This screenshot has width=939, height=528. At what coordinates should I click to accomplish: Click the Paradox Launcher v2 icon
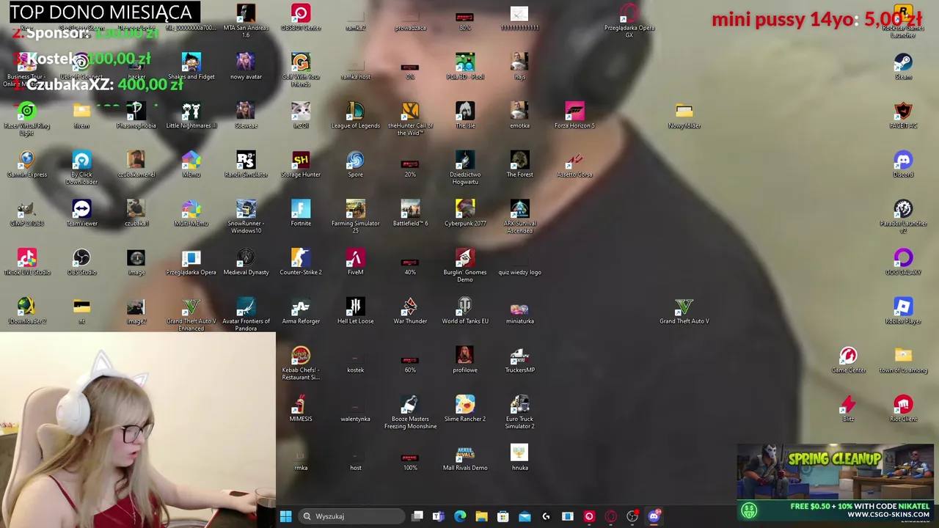point(903,209)
